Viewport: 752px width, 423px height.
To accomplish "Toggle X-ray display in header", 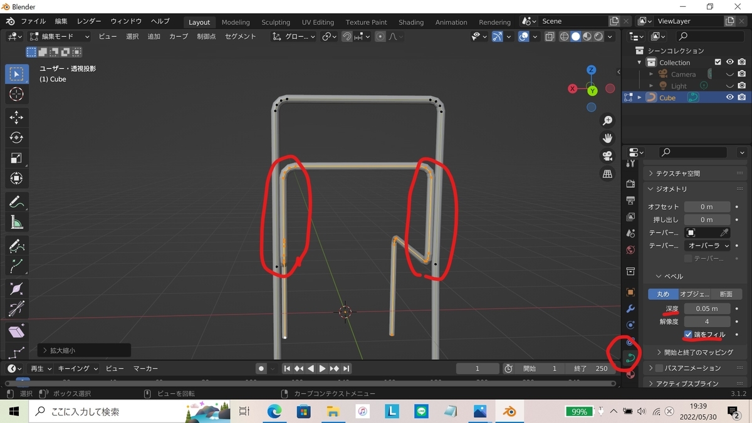I will 550,36.
